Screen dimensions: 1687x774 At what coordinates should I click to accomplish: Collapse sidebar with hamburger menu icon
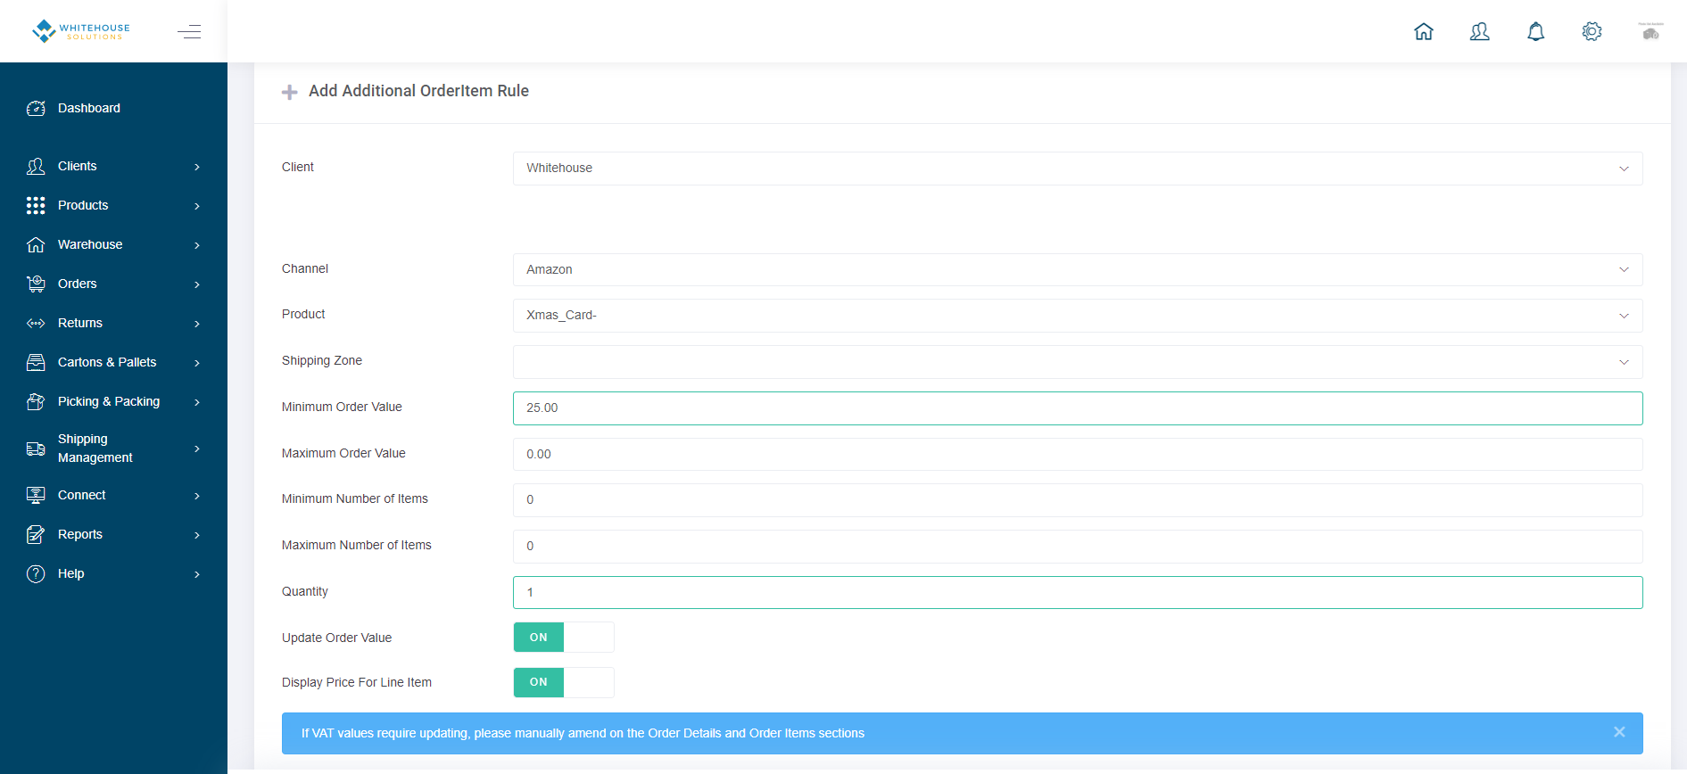click(x=189, y=32)
